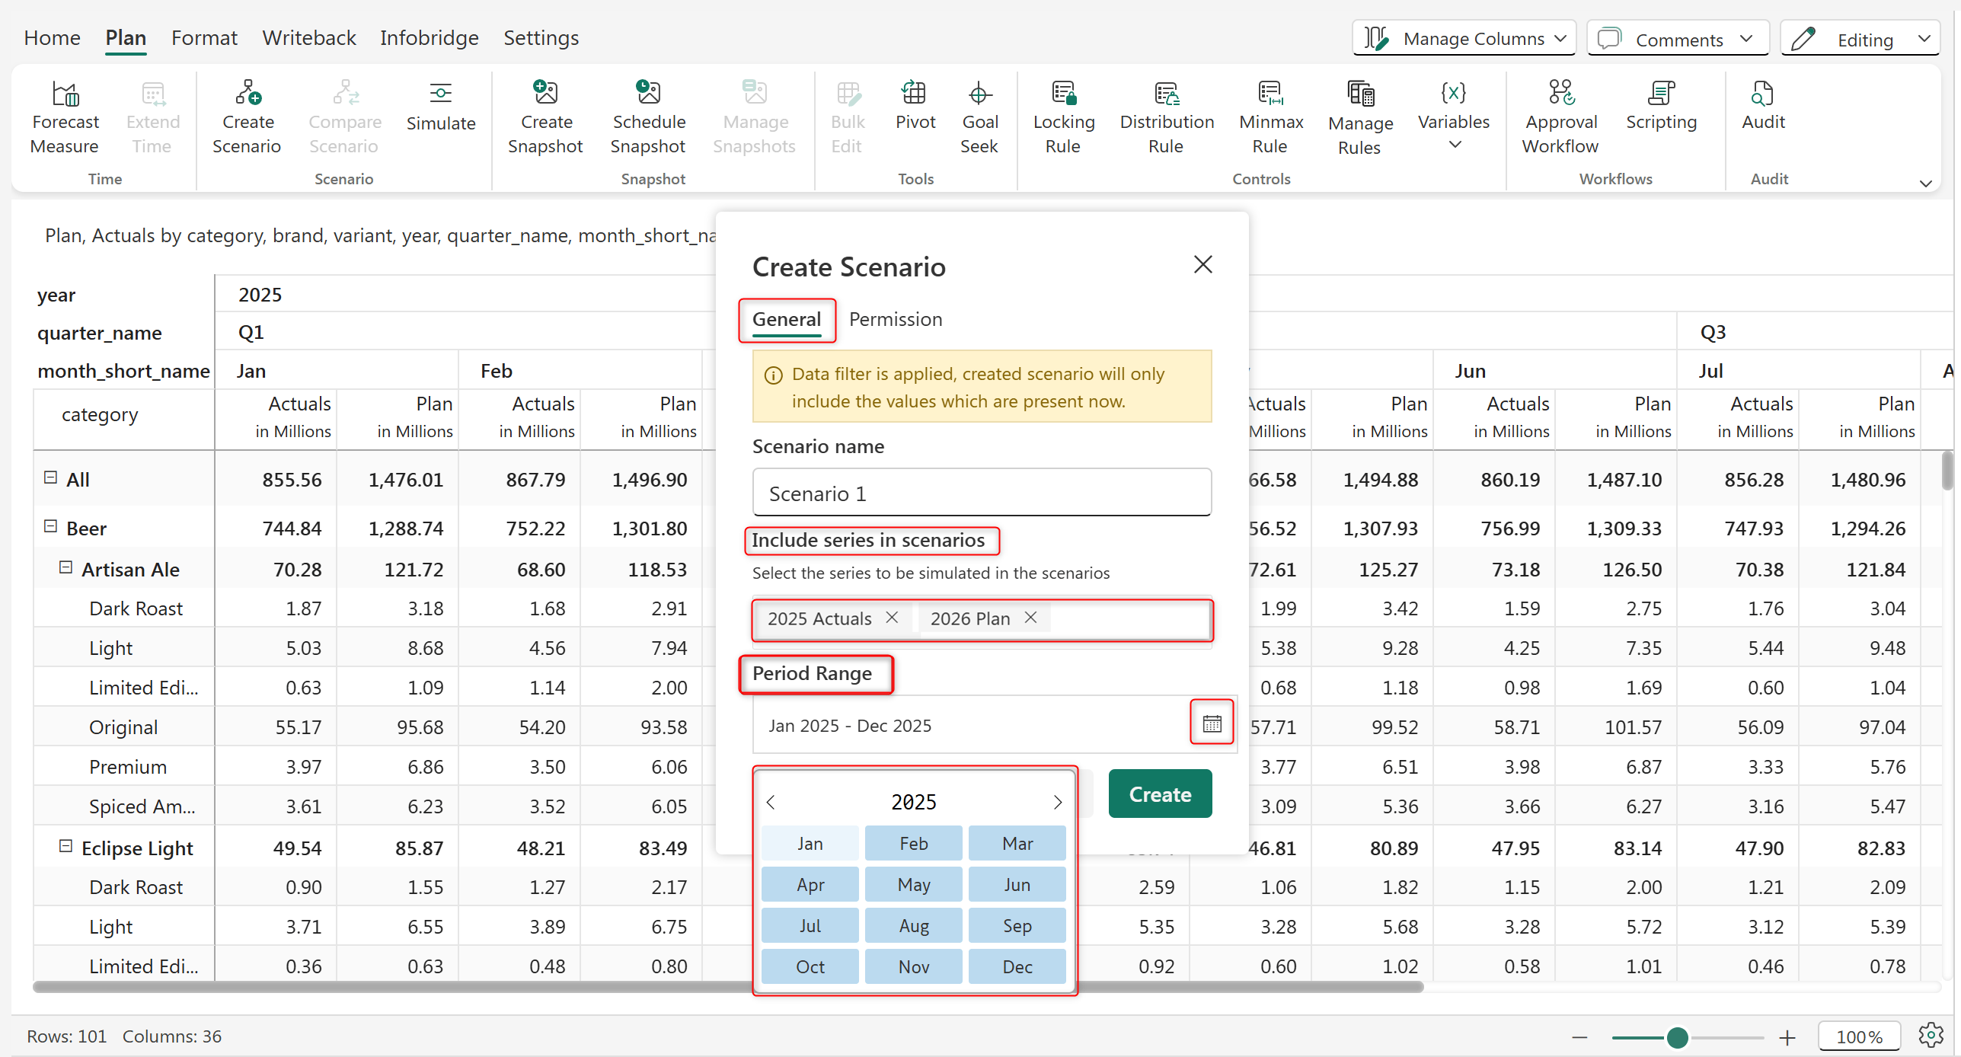Click the Create Snapshot icon
This screenshot has width=1961, height=1057.
coord(545,94)
